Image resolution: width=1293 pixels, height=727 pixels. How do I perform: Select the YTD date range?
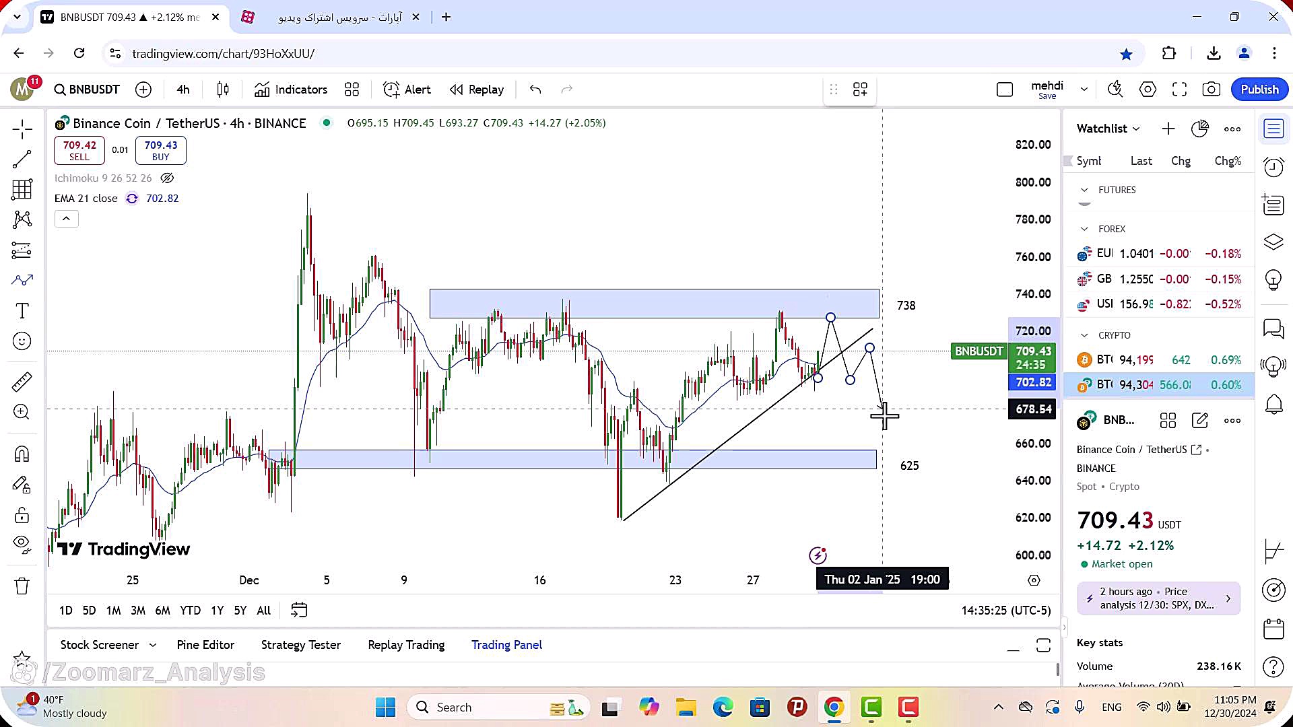(190, 611)
